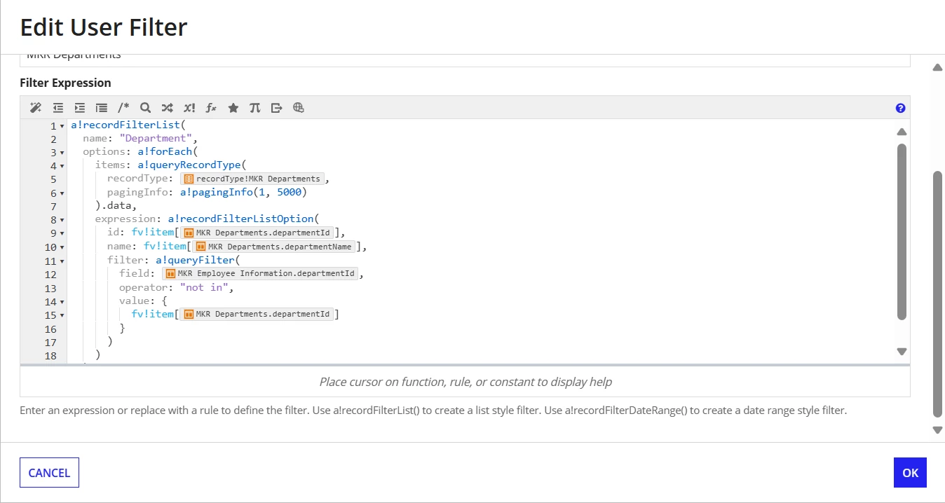This screenshot has width=945, height=503.
Task: Click the code editor vertical scrollbar thumb
Action: click(x=902, y=232)
